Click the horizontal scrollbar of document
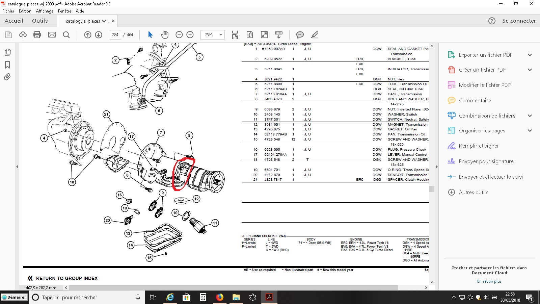The image size is (540, 304). click(x=233, y=287)
